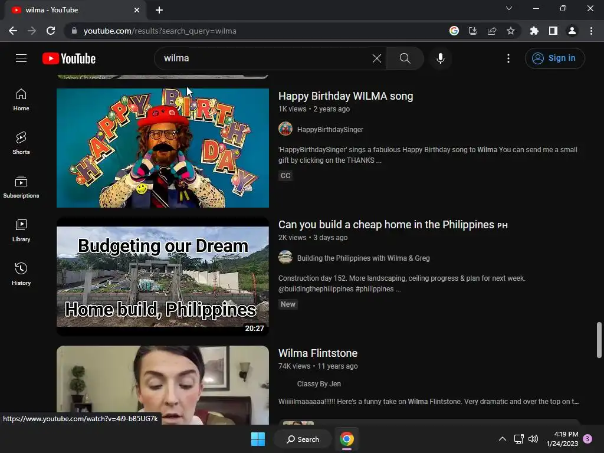Click Building the Philippines channel avatar
Viewport: 604px width, 453px height.
pos(285,257)
